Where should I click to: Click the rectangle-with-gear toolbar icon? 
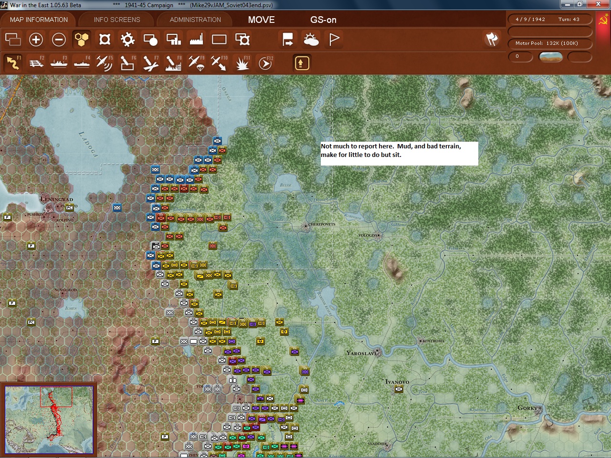point(242,39)
